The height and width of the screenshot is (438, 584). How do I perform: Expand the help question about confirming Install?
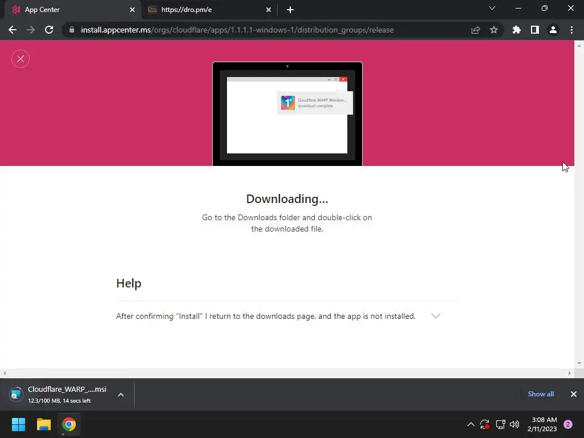435,316
